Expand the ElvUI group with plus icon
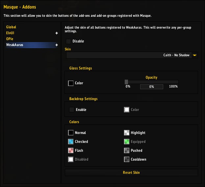The width and height of the screenshot is (205, 187). pyautogui.click(x=57, y=33)
